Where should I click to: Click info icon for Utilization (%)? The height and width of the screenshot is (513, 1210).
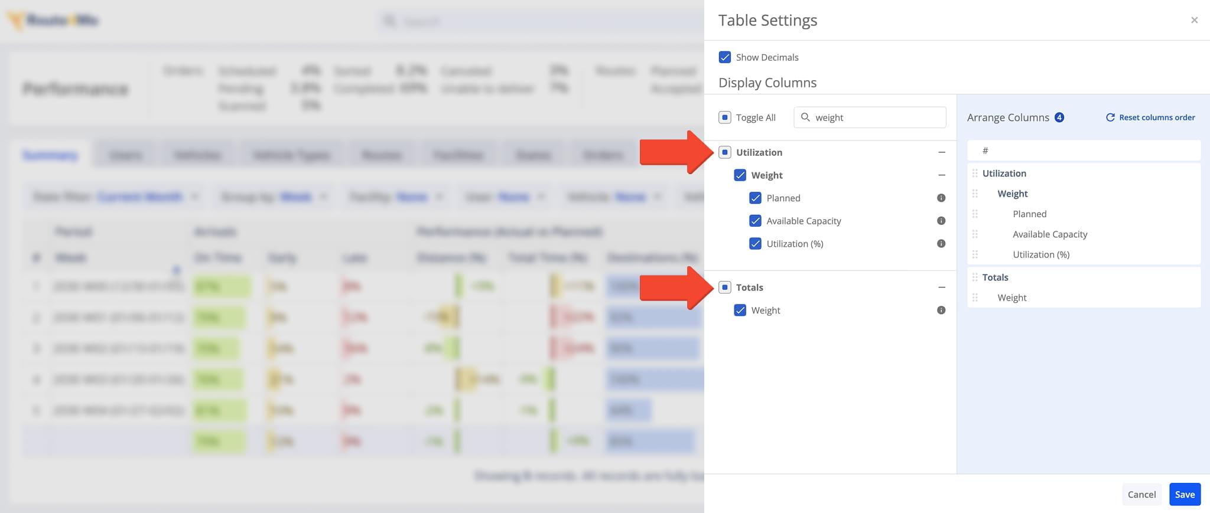941,244
